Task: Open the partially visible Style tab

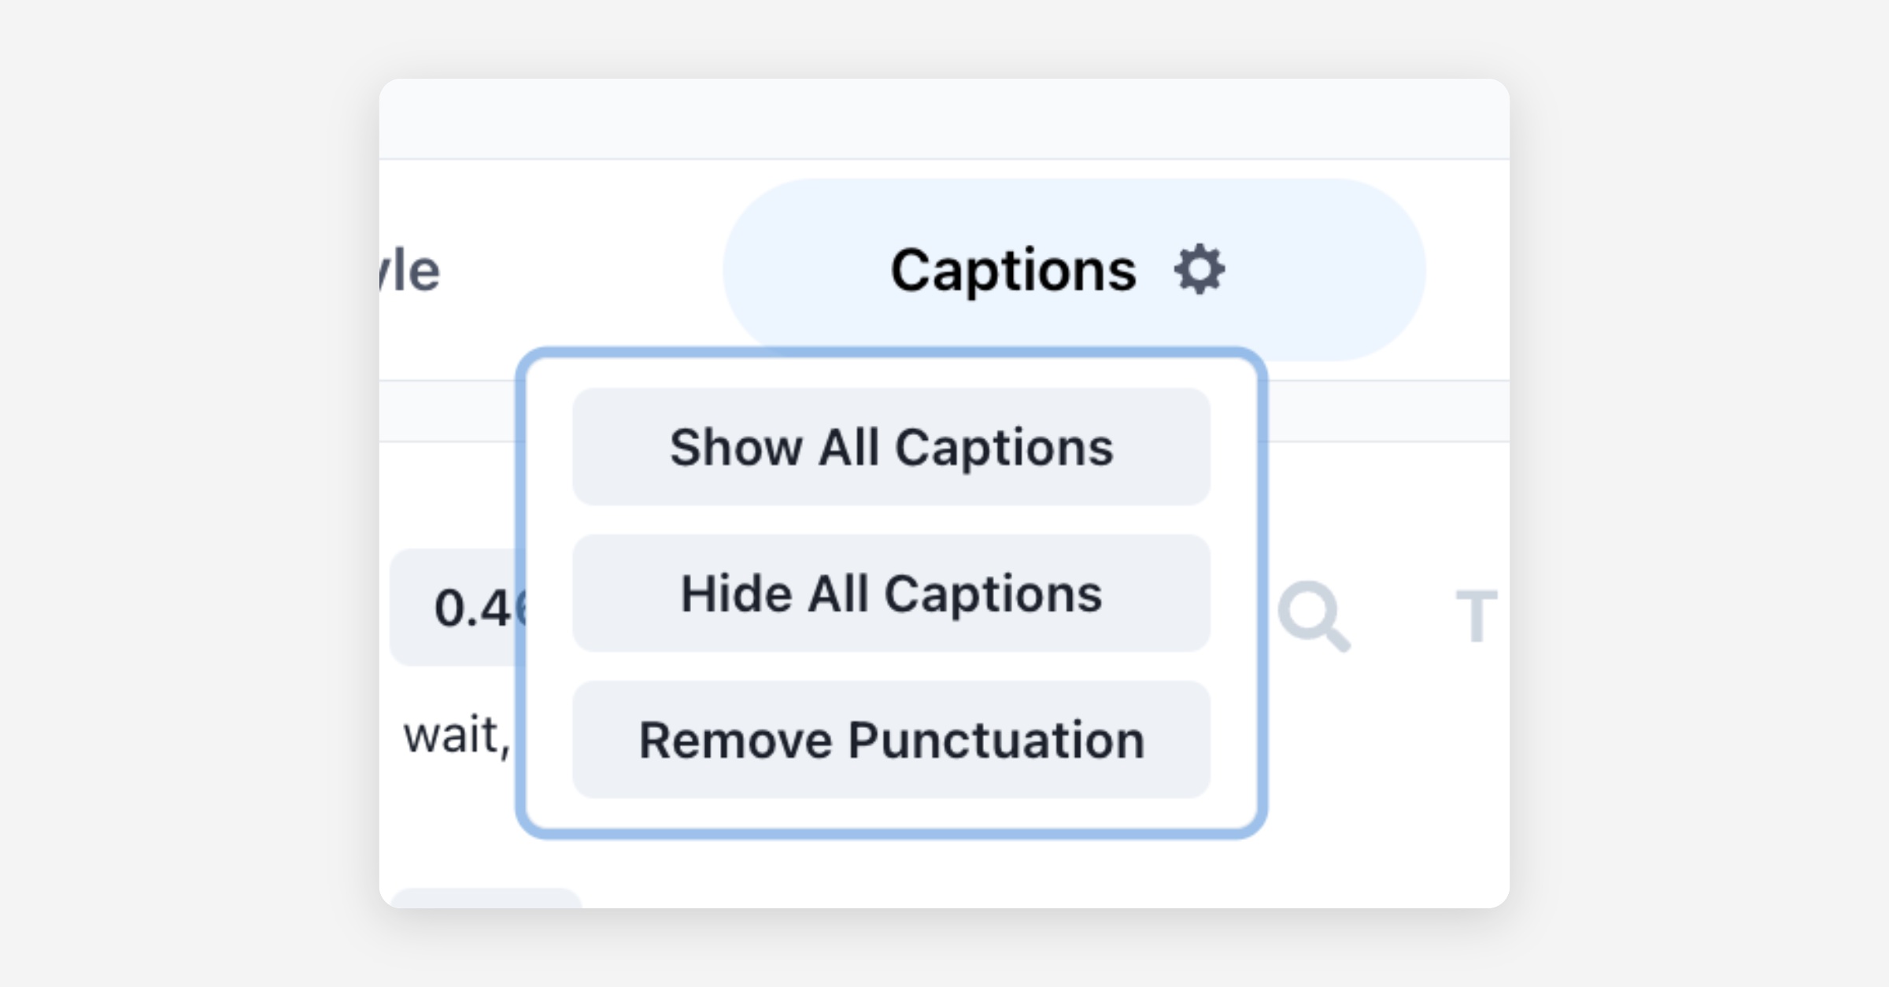Action: (411, 272)
